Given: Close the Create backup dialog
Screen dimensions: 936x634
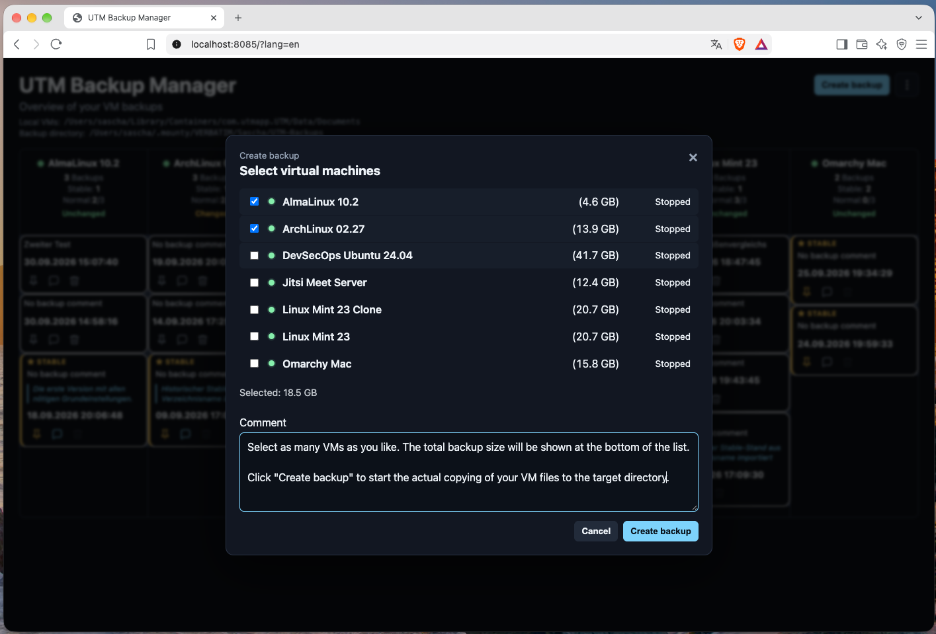Looking at the screenshot, I should (x=693, y=157).
